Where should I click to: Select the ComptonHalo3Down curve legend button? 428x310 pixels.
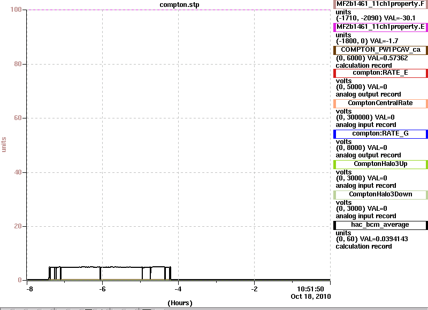380,195
